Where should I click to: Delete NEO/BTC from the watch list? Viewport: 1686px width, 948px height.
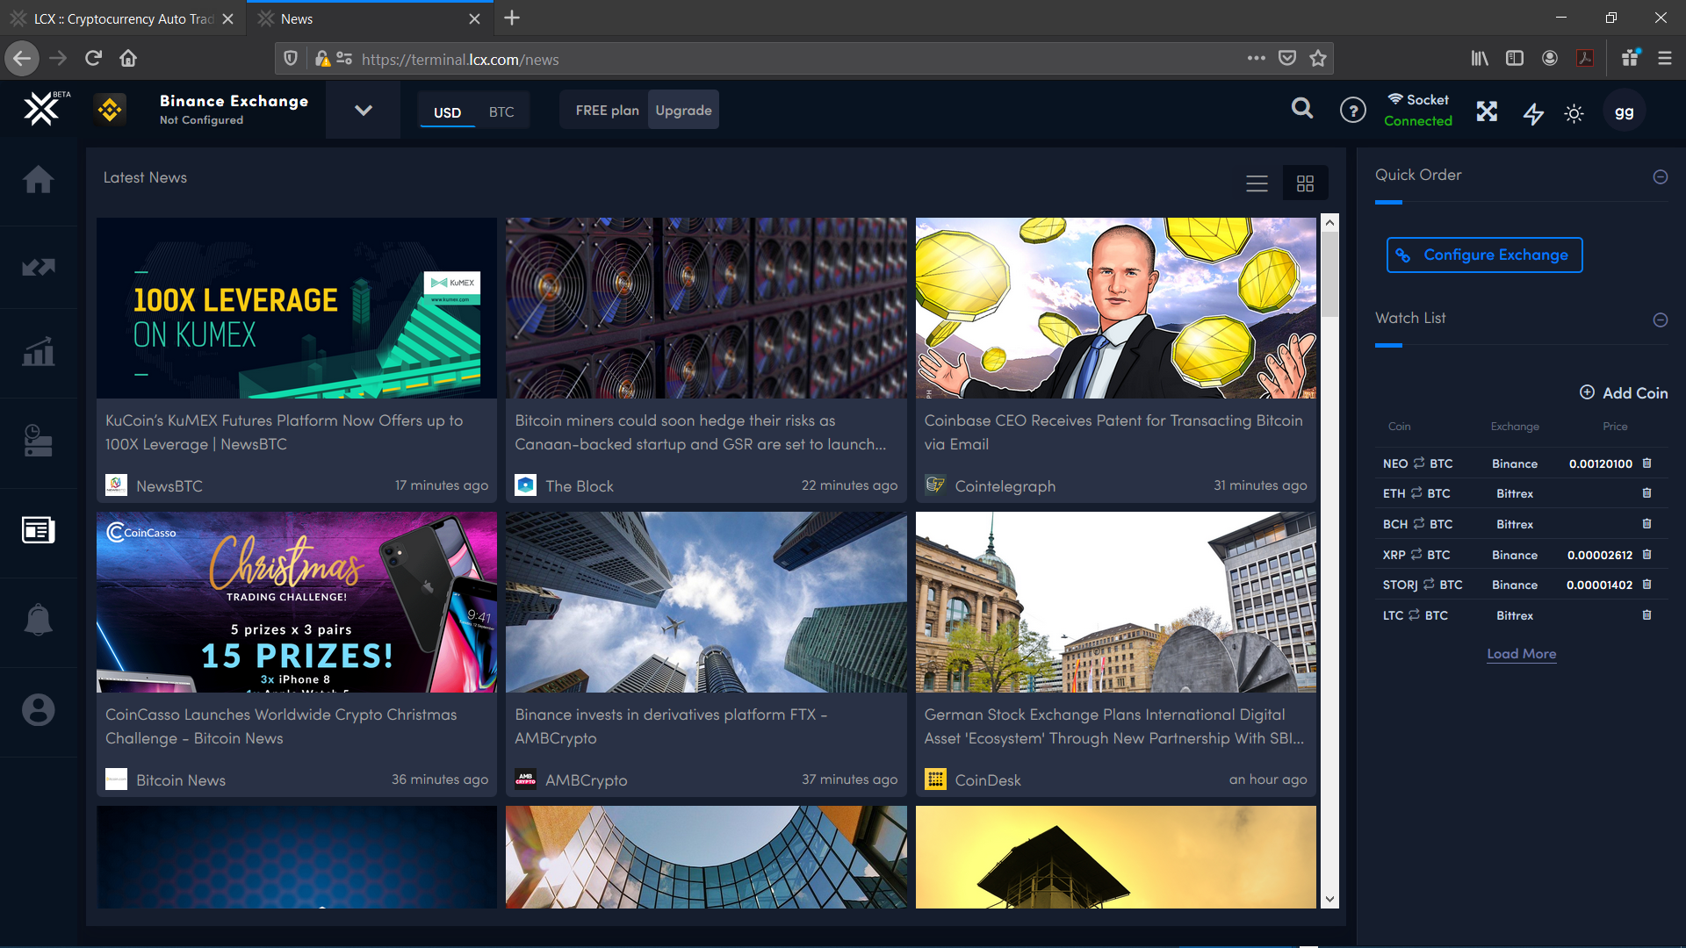click(1646, 463)
